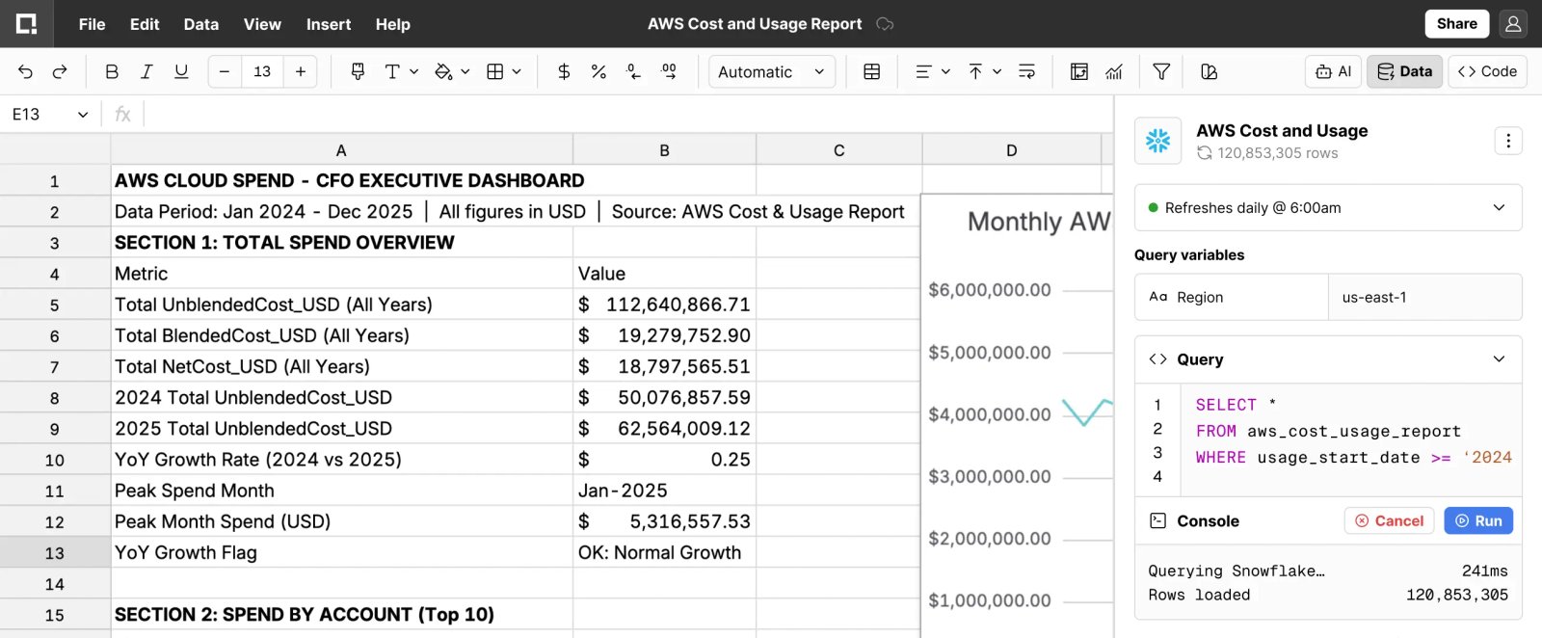This screenshot has width=1542, height=638.
Task: Select column A header
Action: [341, 150]
